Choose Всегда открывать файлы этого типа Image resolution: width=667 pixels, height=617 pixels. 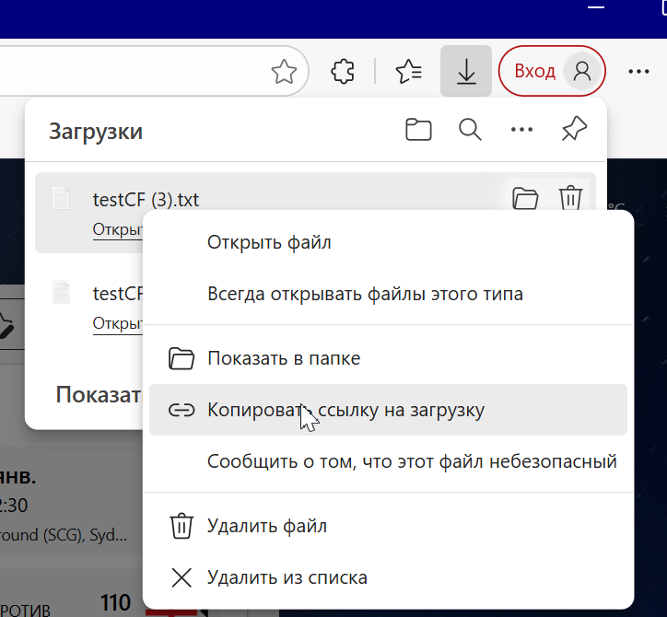[389, 294]
